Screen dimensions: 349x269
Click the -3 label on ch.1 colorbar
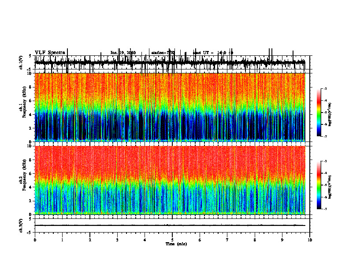(x=325, y=88)
